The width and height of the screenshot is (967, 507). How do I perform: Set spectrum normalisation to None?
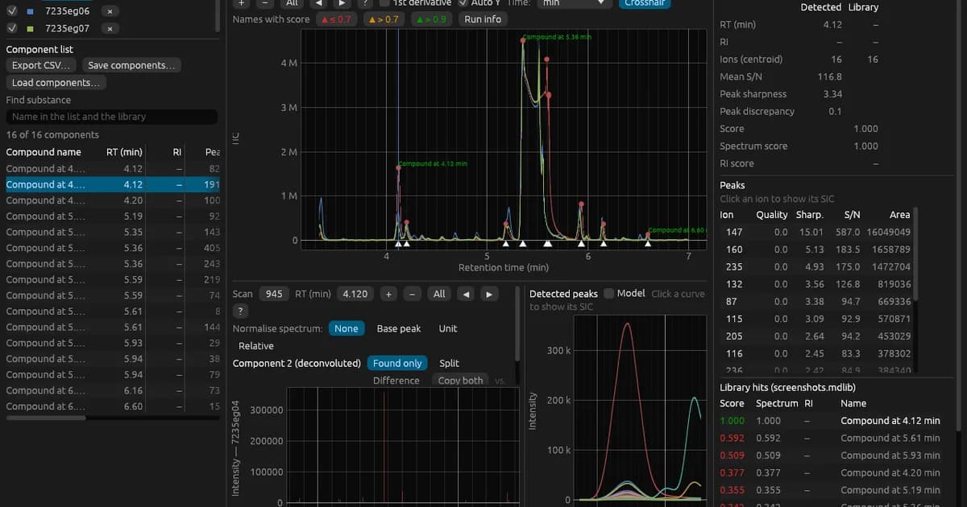[x=347, y=328]
